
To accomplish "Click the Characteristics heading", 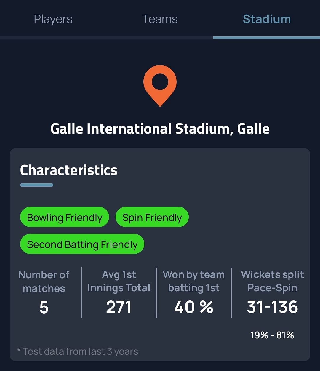I will 69,170.
